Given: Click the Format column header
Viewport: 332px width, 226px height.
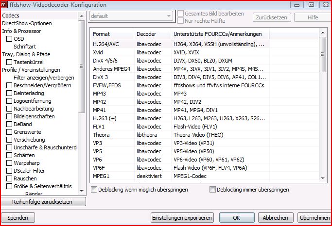Looking at the screenshot, I should (x=112, y=34).
